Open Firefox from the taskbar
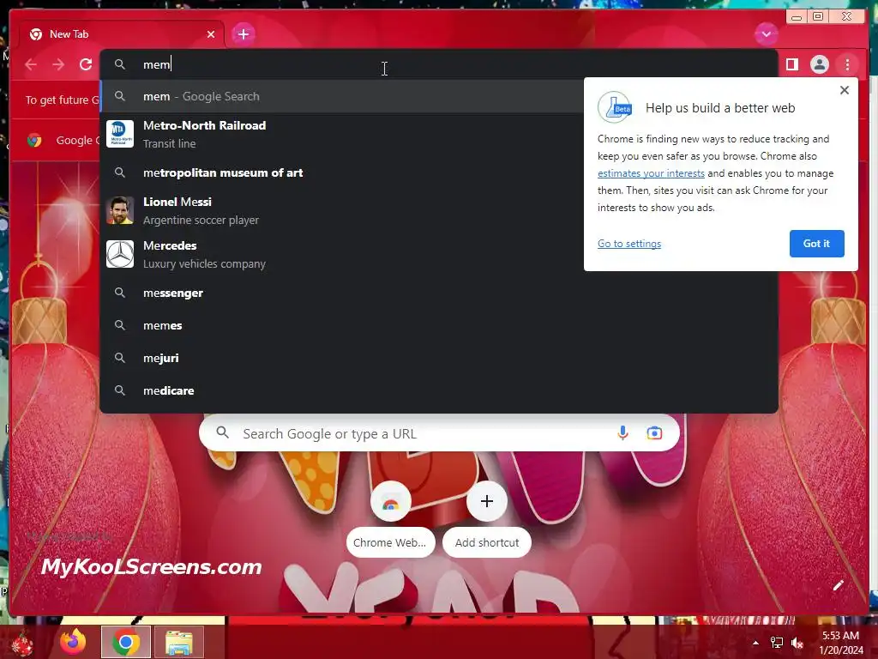This screenshot has height=659, width=878. point(73,642)
